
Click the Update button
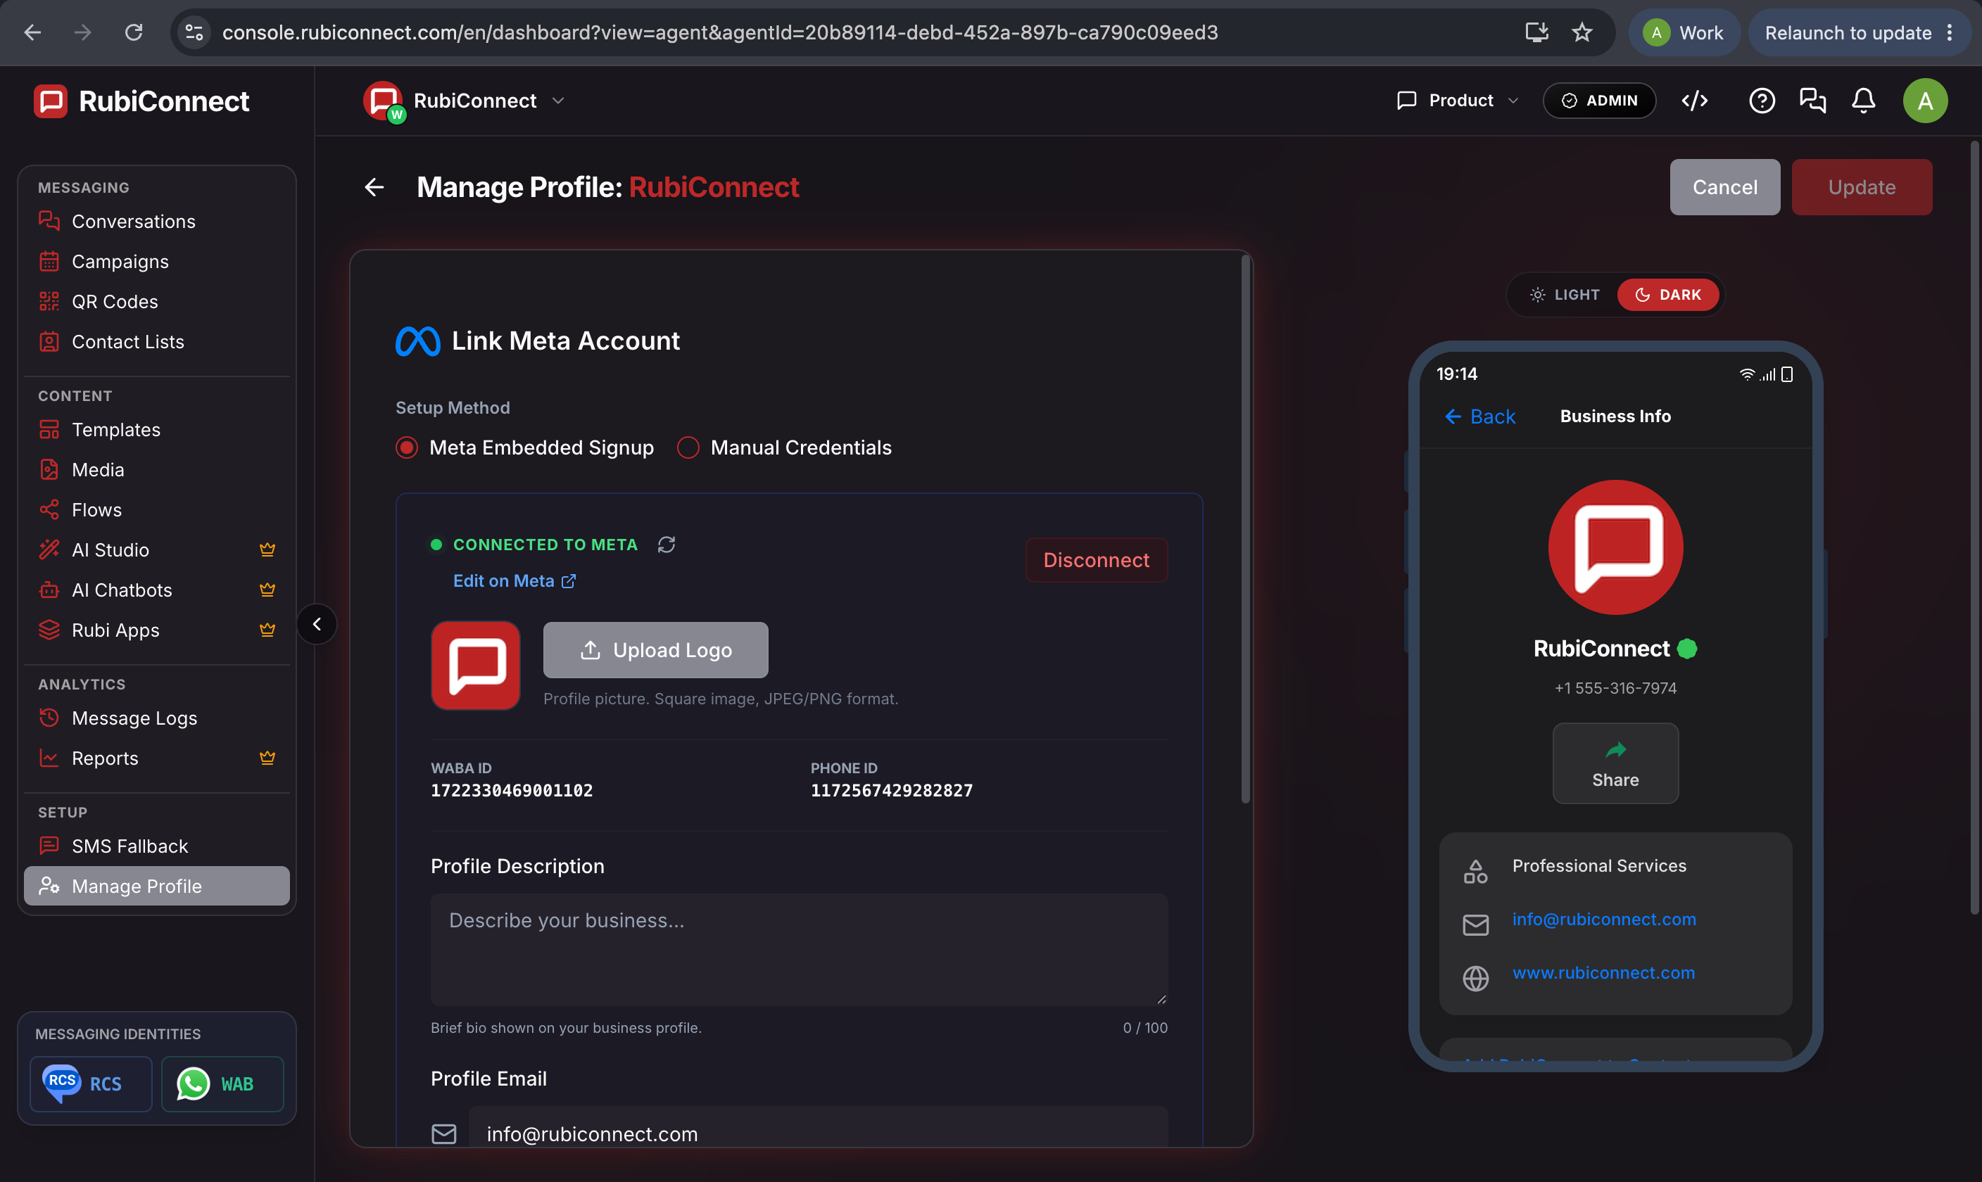click(x=1862, y=187)
